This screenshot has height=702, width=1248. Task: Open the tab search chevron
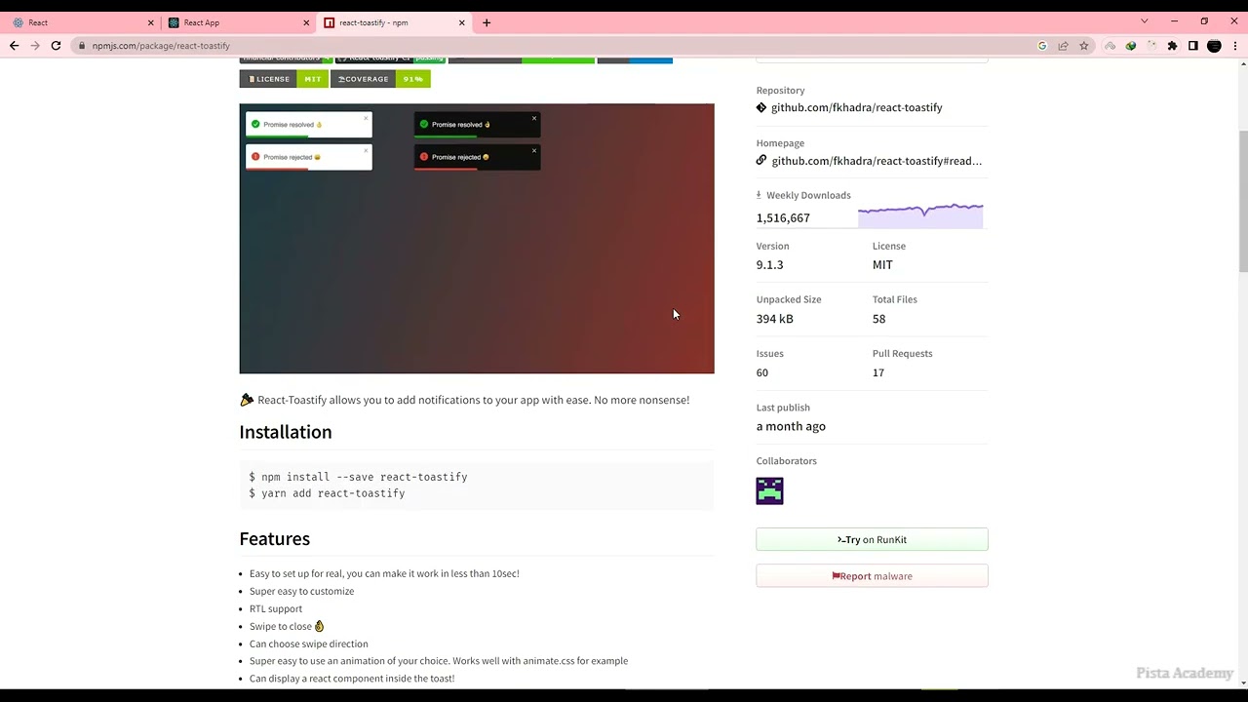[x=1145, y=21]
